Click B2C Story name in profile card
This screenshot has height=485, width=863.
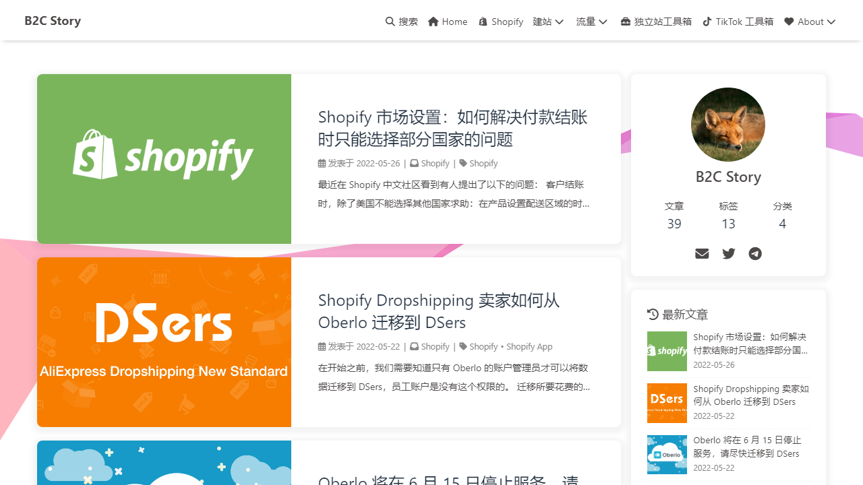[728, 176]
